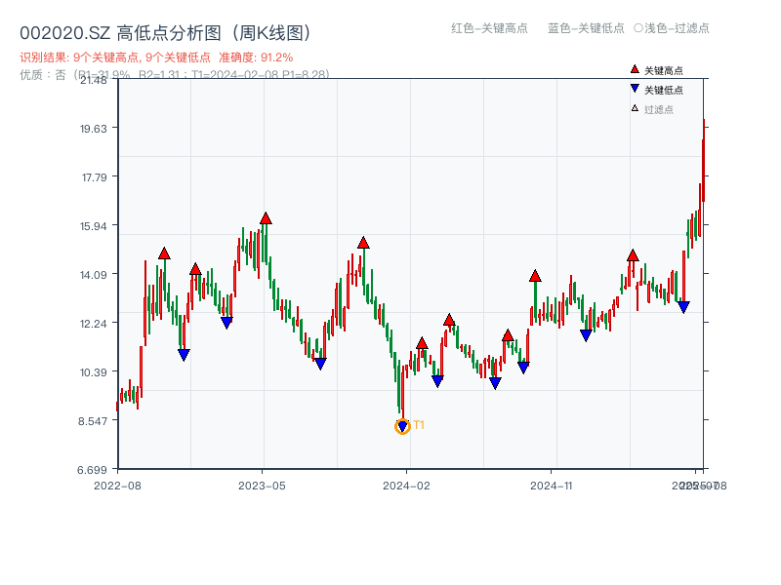Click the red key-high triangle just right of T1
Image resolution: width=781 pixels, height=585 pixels.
coord(422,343)
